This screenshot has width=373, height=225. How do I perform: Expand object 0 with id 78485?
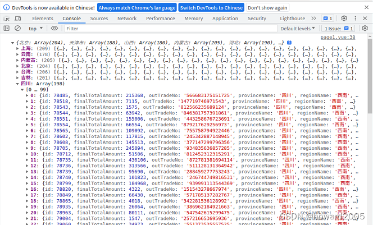(x=27, y=95)
